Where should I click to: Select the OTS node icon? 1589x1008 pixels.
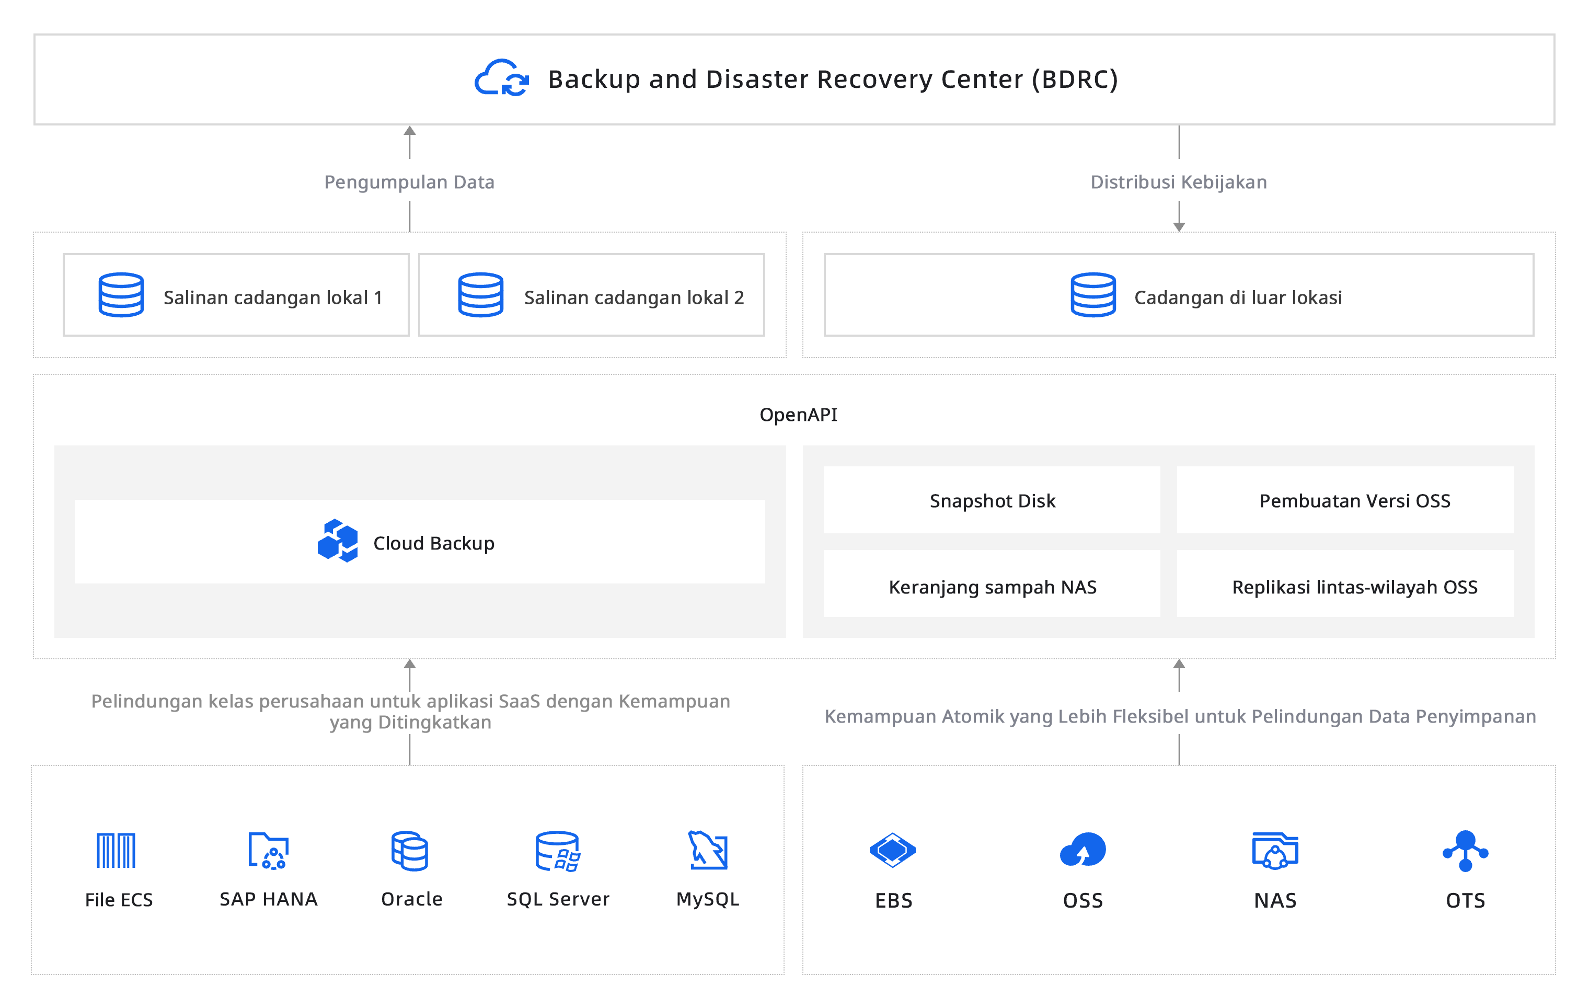(1465, 850)
